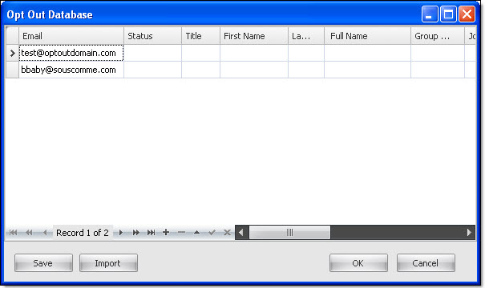This screenshot has width=485, height=288.
Task: Open the Import dialog button
Action: (108, 263)
